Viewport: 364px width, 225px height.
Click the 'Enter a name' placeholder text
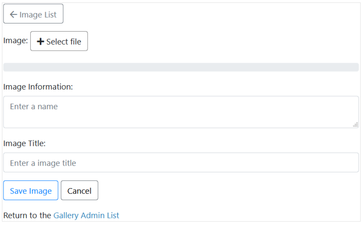tap(34, 107)
